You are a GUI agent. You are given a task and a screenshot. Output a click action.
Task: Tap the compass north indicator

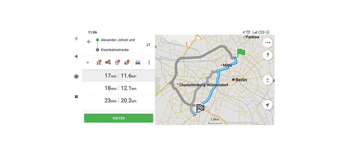pyautogui.click(x=268, y=55)
